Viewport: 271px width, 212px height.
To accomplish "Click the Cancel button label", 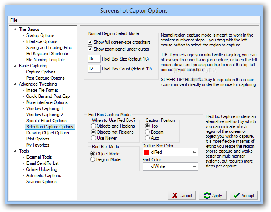I will click(186, 196).
